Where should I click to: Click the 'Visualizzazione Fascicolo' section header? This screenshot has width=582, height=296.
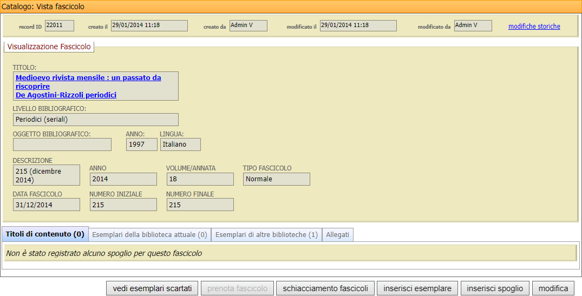pos(49,47)
